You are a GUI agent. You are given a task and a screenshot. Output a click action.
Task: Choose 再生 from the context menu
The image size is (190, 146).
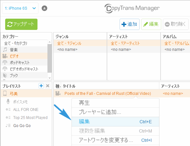point(115,103)
